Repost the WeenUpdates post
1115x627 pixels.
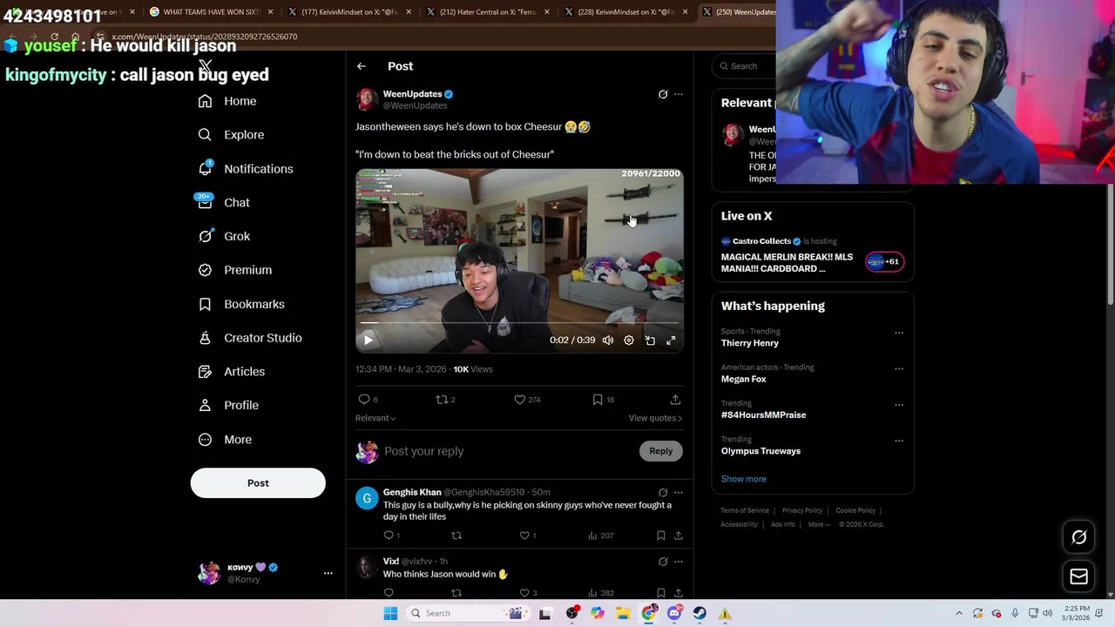pyautogui.click(x=442, y=400)
